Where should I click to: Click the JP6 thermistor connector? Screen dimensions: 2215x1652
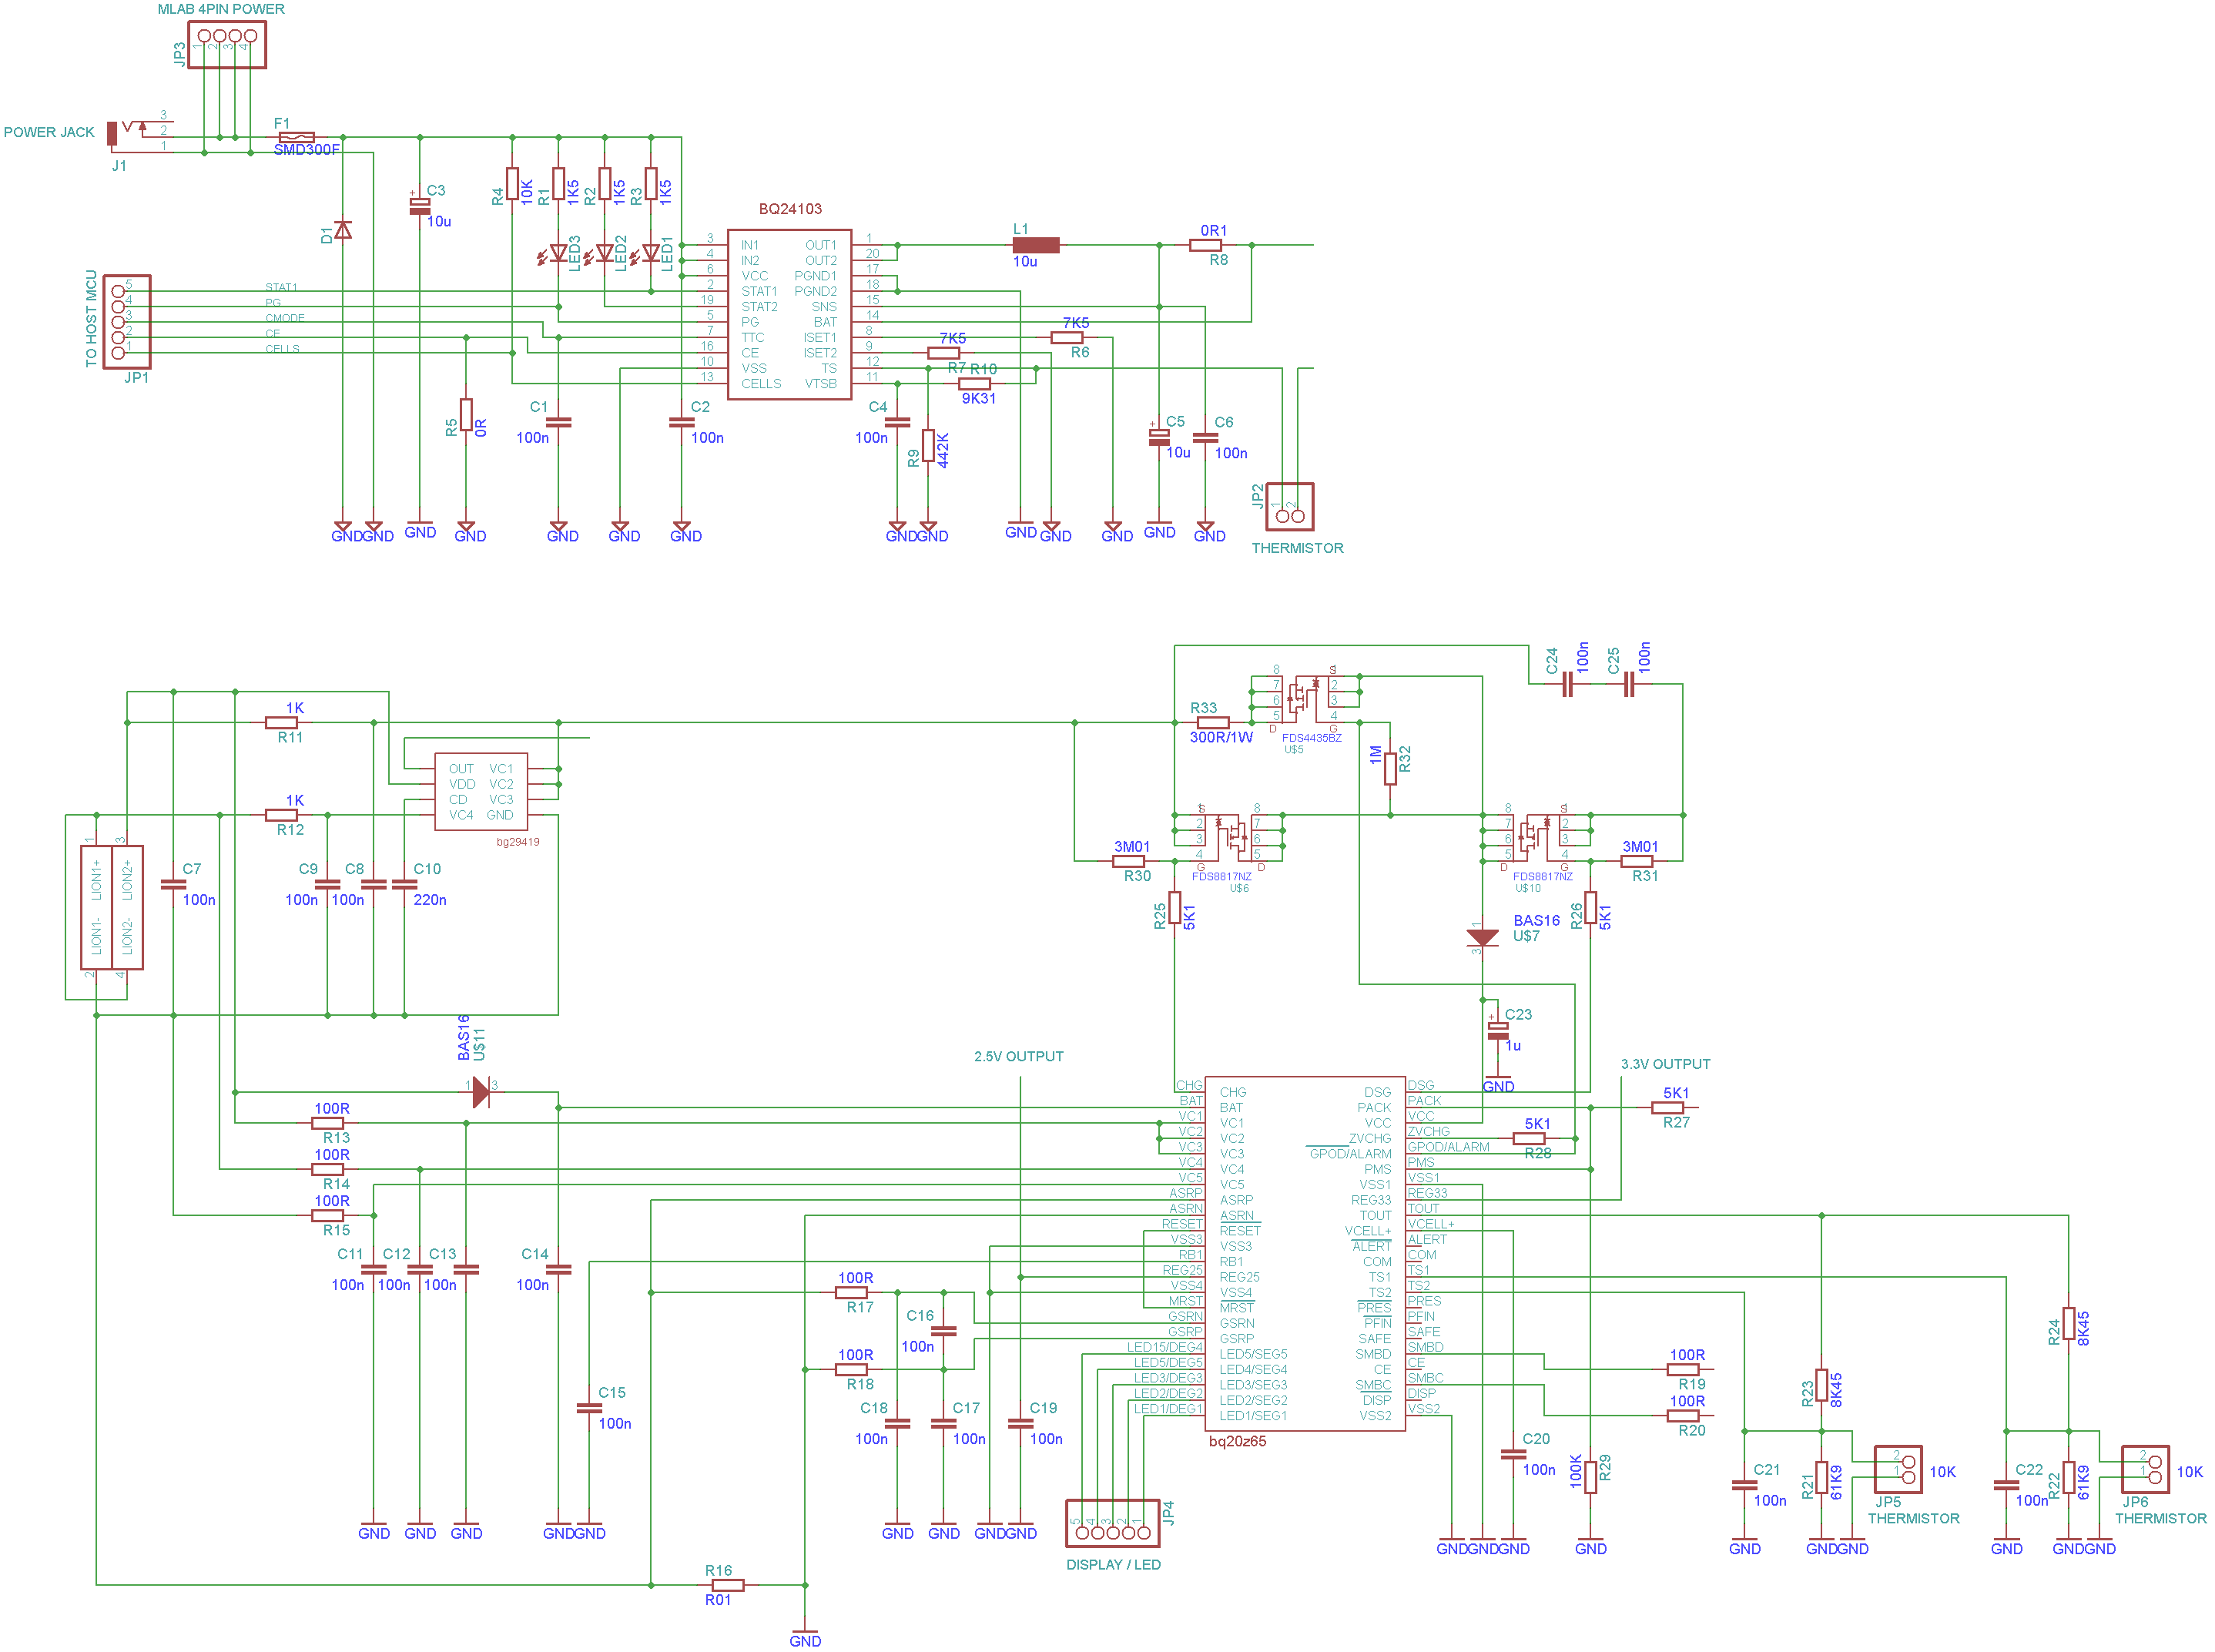[x=2145, y=1469]
